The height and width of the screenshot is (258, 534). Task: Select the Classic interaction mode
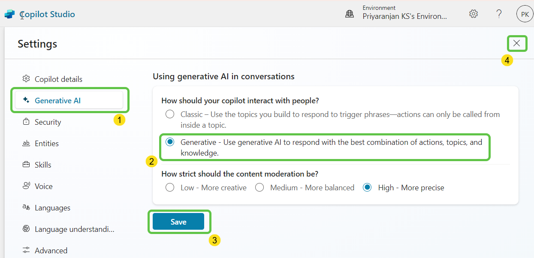pos(170,114)
